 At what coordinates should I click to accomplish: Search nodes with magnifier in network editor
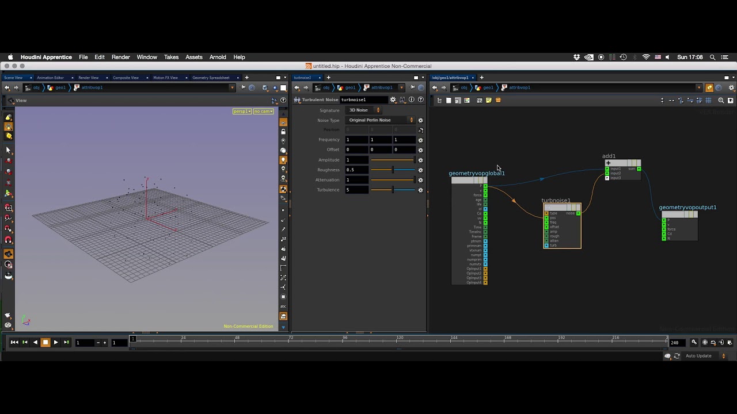[721, 100]
